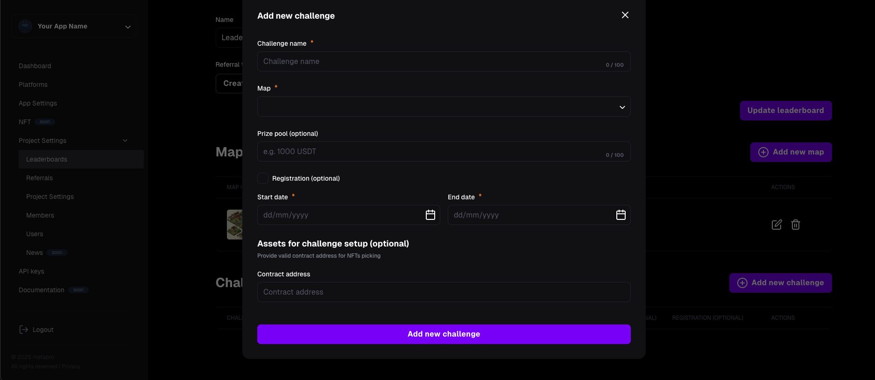Open the Your App Name selector
The width and height of the screenshot is (875, 380).
pos(74,26)
